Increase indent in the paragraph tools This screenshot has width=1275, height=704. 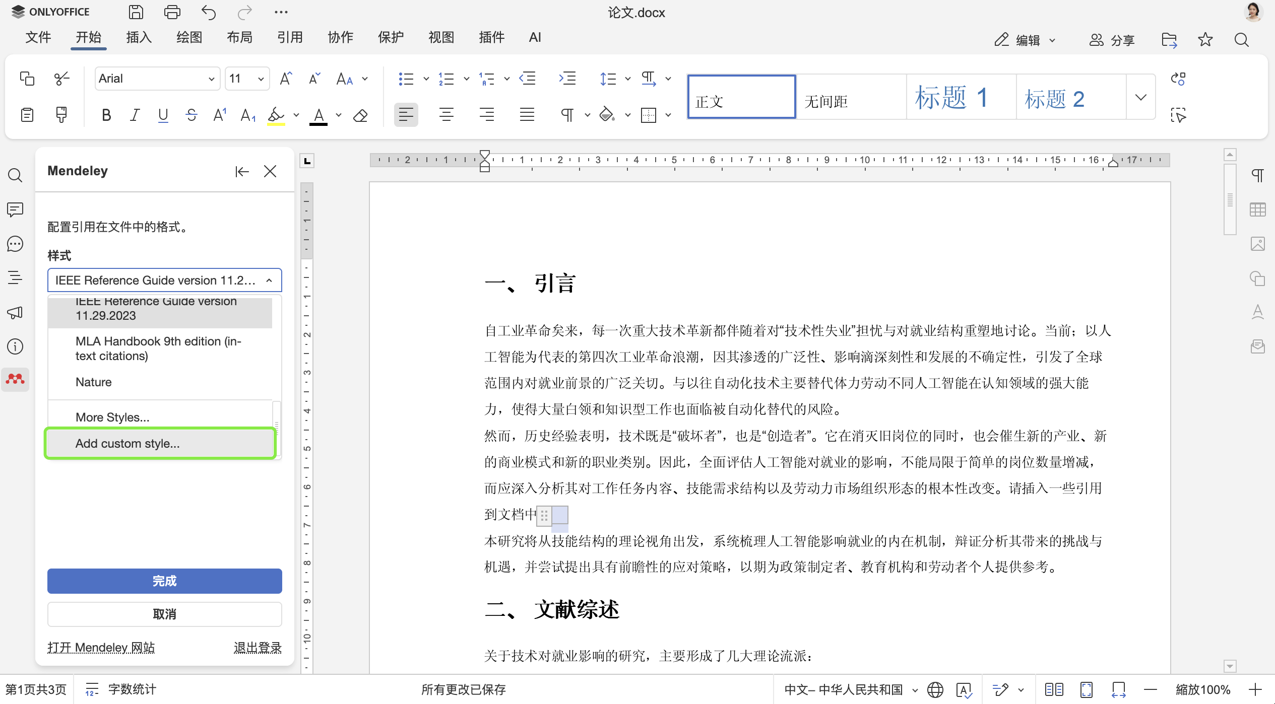click(567, 79)
